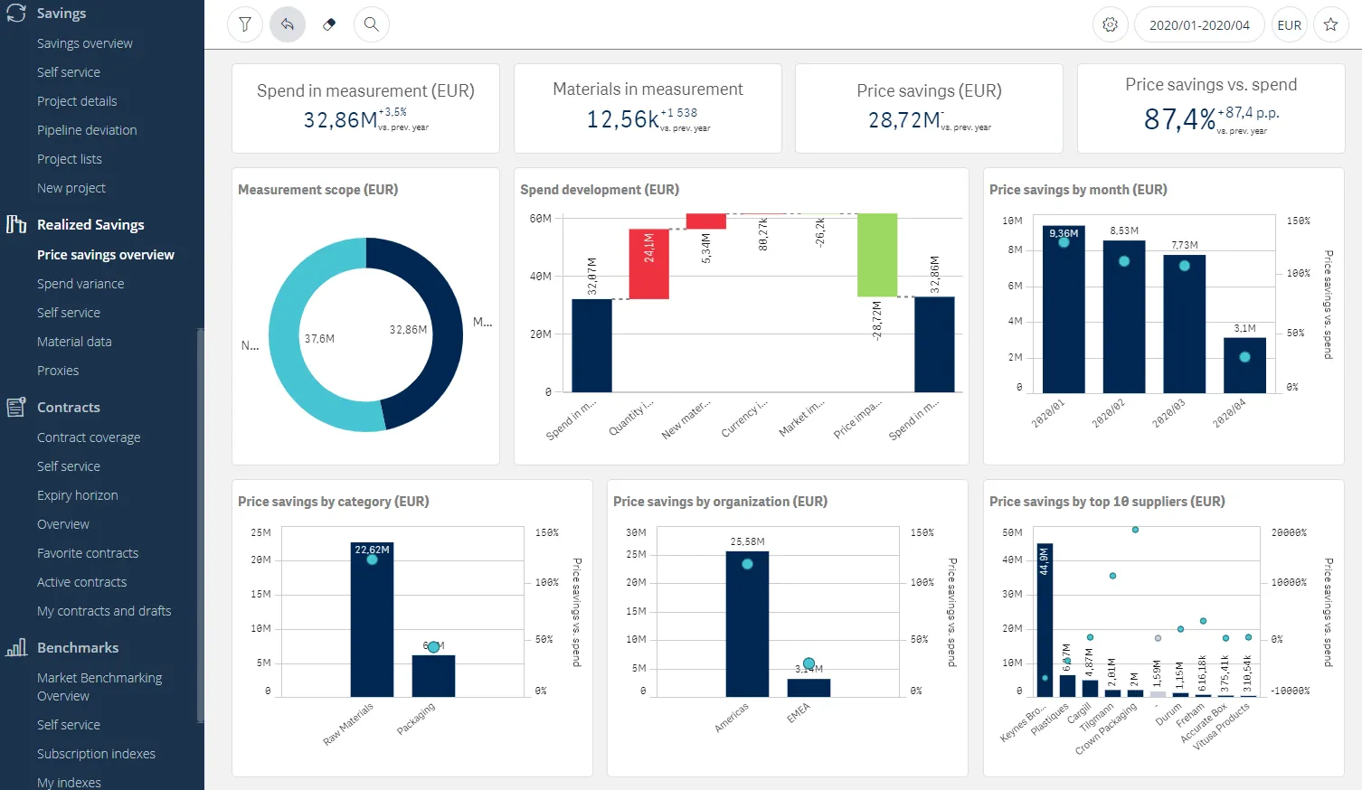Click the red Quantity impact waterfall bar

click(x=648, y=263)
